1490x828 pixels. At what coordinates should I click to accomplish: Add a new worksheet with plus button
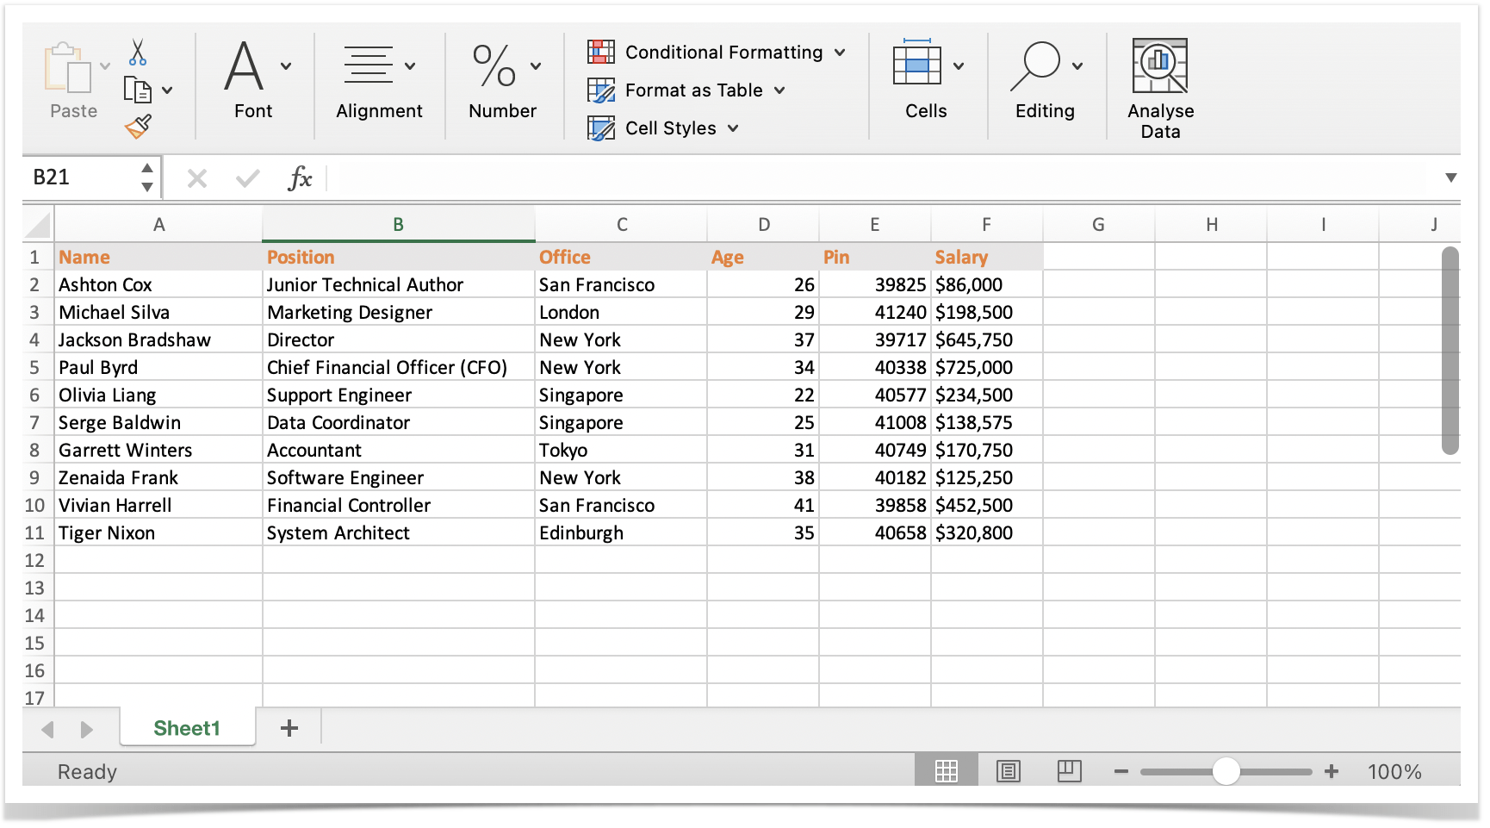[x=289, y=728]
